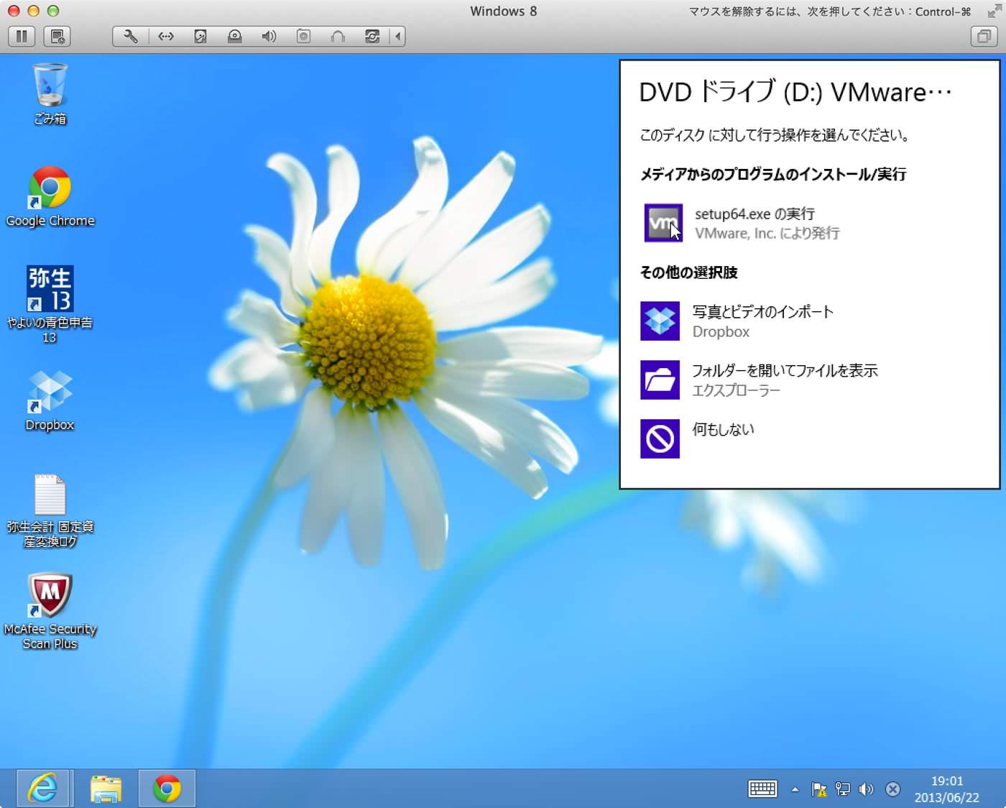Open network status tray icon

point(843,789)
